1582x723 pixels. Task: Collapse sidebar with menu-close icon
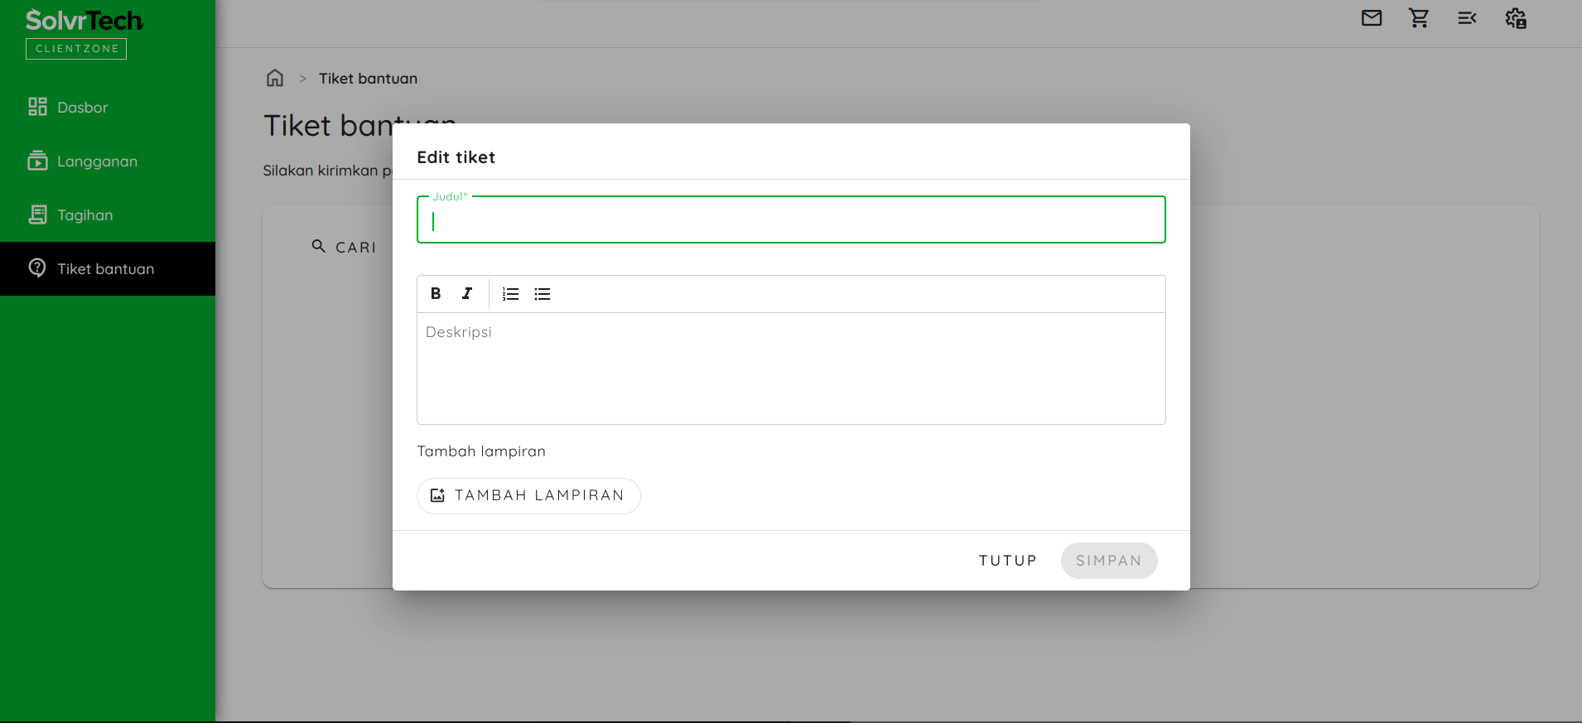[x=1467, y=18]
